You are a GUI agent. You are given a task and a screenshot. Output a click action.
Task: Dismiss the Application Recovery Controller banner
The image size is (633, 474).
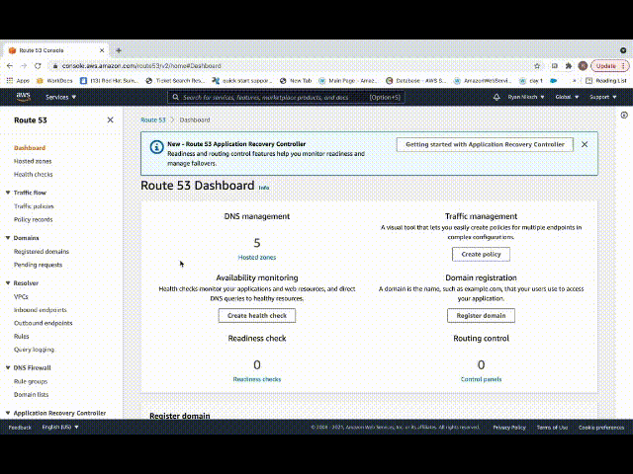coord(585,144)
